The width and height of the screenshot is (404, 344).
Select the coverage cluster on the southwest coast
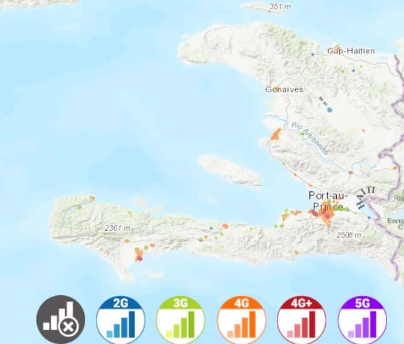pyautogui.click(x=138, y=253)
